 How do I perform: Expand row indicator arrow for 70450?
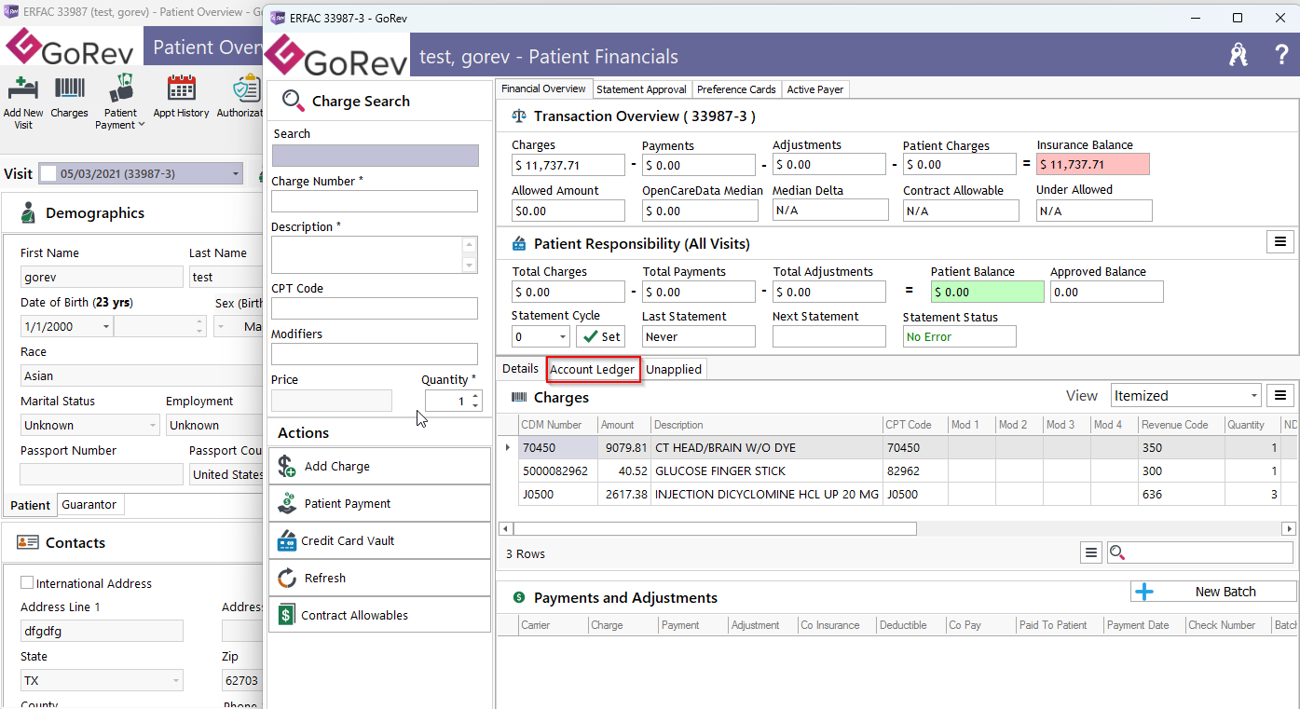[x=508, y=447]
